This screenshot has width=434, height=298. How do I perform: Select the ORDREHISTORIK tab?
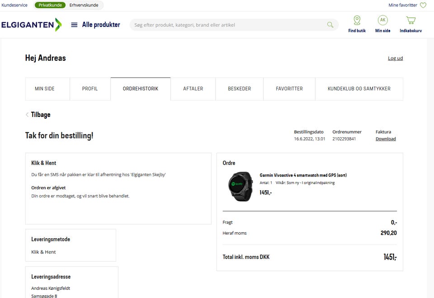pos(140,89)
